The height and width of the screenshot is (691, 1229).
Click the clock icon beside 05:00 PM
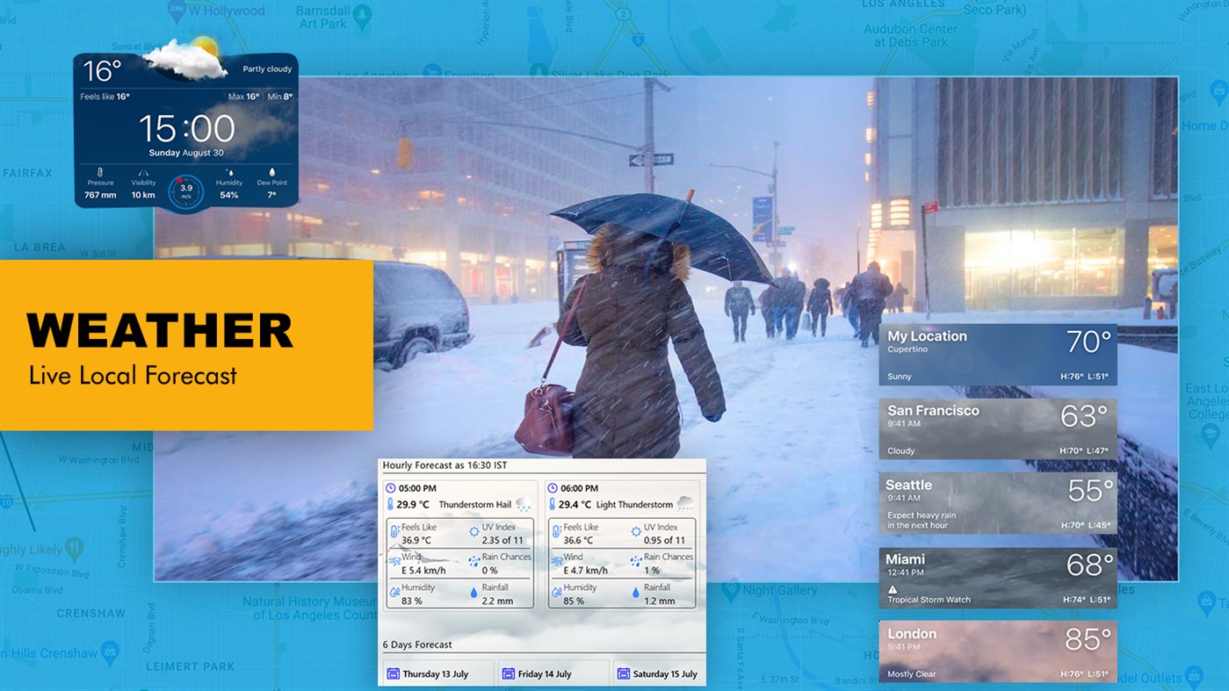(391, 488)
